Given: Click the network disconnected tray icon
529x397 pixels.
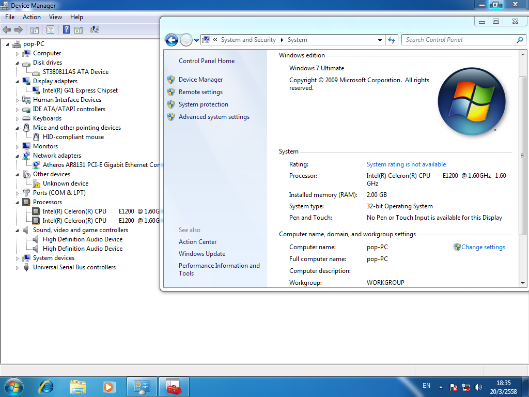Looking at the screenshot, I should click(x=466, y=387).
